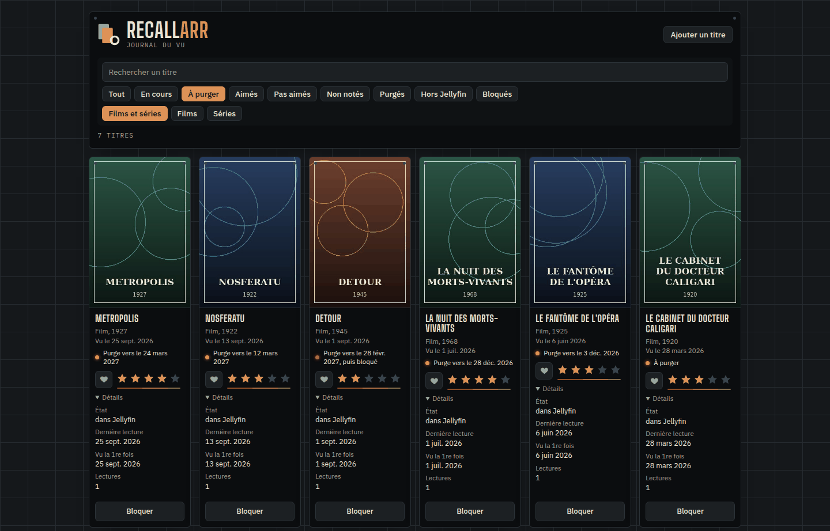Toggle heart on La Nuit des Morts-Vivants
This screenshot has width=830, height=531.
tap(434, 381)
